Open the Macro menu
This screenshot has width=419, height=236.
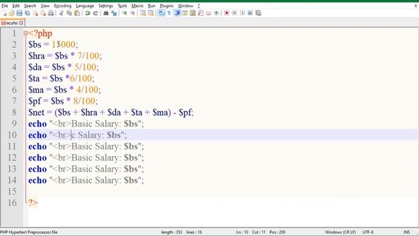point(137,6)
